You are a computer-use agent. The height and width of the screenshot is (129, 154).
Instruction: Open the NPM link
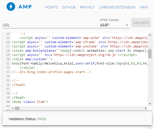[144, 7]
